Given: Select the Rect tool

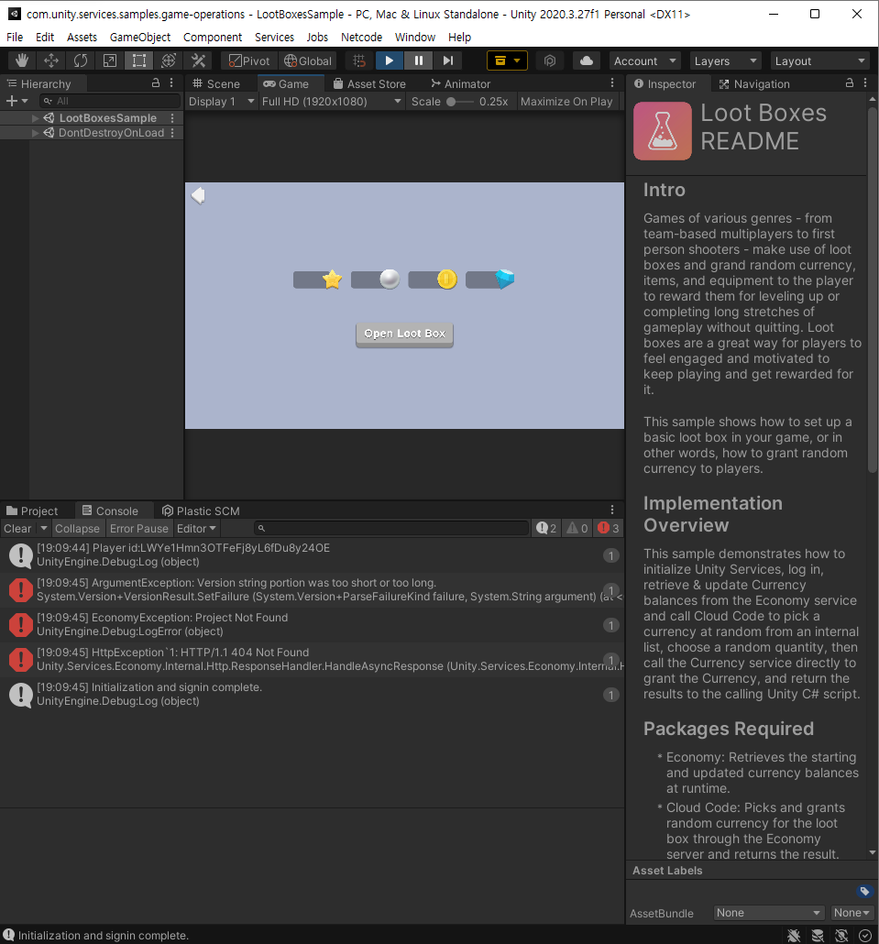Looking at the screenshot, I should (x=139, y=60).
